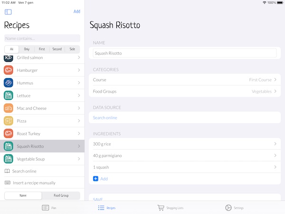
Task: Switch to the Shopping Lists tab
Action: click(x=171, y=208)
